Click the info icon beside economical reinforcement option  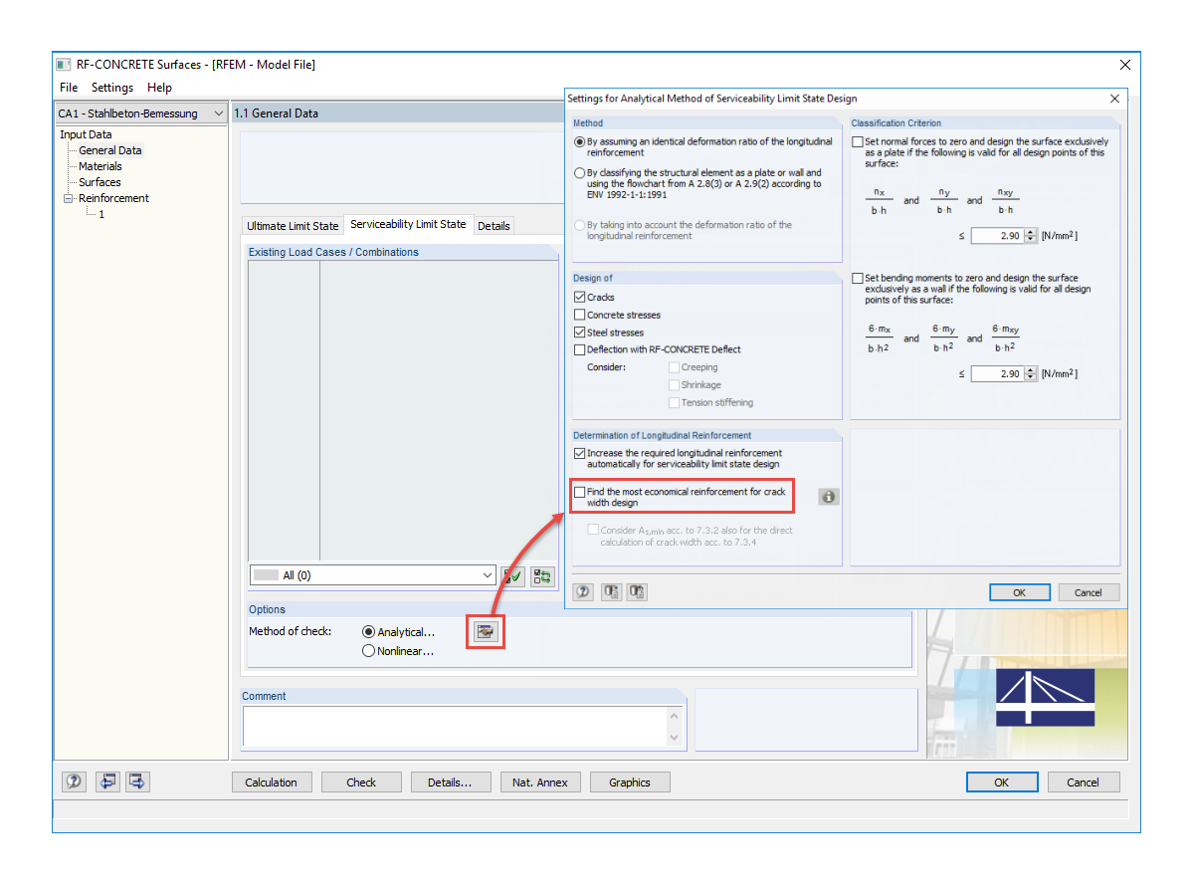click(828, 496)
